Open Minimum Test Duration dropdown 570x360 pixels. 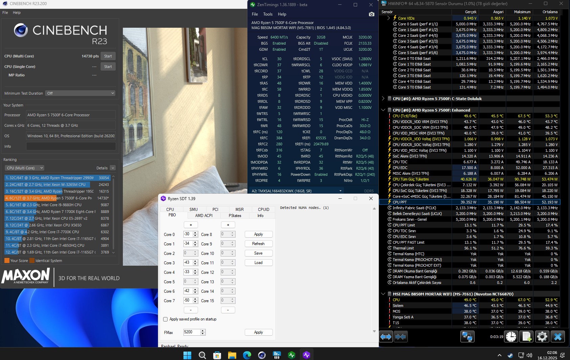point(81,93)
